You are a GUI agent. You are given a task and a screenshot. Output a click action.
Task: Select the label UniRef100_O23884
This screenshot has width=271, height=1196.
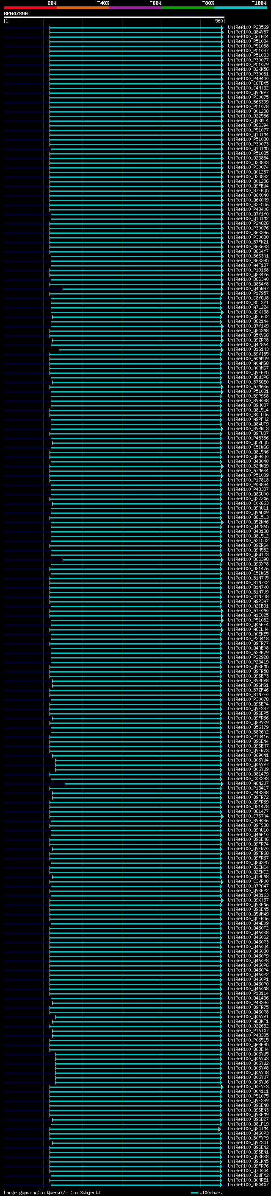248,158
